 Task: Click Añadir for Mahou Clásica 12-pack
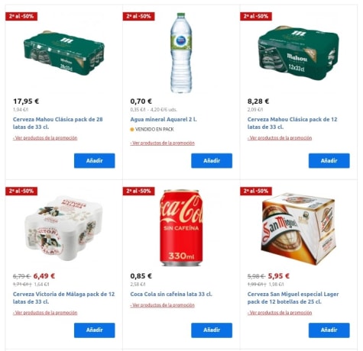(329, 160)
